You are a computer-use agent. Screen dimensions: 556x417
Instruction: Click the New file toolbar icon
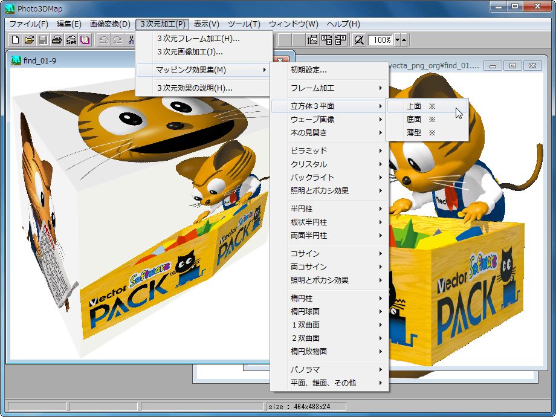[15, 40]
